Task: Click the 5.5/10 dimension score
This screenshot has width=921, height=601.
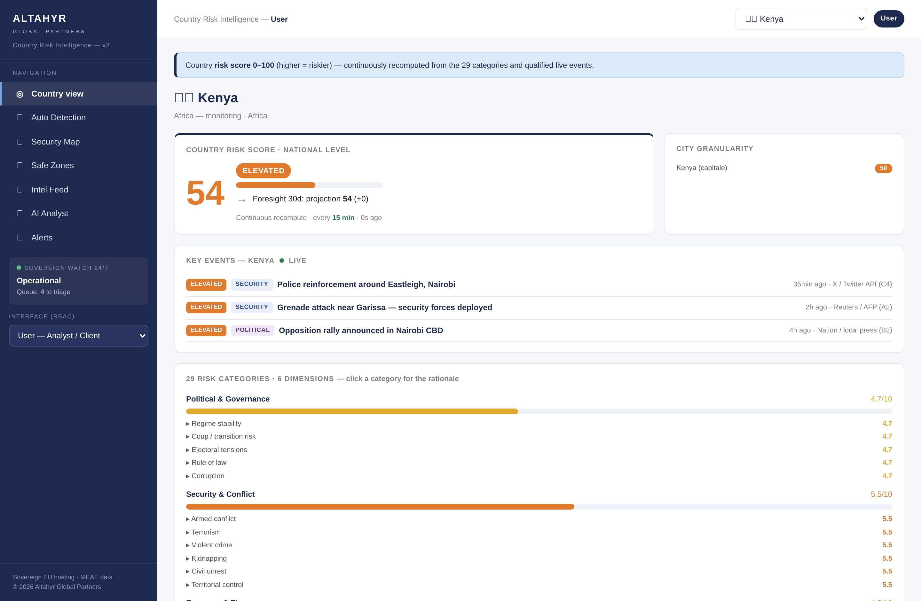Action: [881, 494]
